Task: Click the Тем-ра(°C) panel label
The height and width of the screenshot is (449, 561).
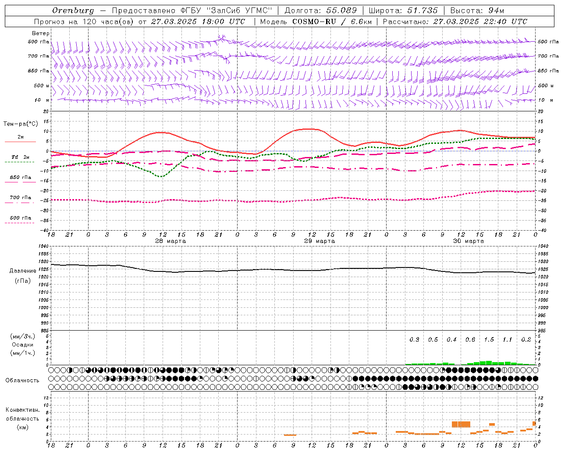Action: point(21,124)
